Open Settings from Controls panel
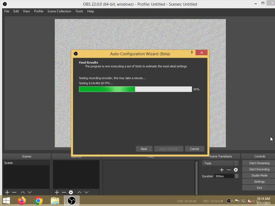This screenshot has width=275, height=206. pos(259,182)
